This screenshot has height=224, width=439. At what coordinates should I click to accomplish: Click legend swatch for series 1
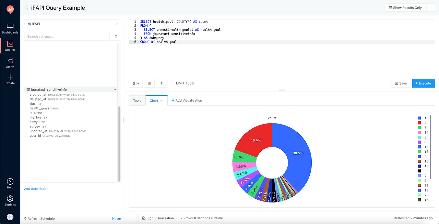[419, 118]
